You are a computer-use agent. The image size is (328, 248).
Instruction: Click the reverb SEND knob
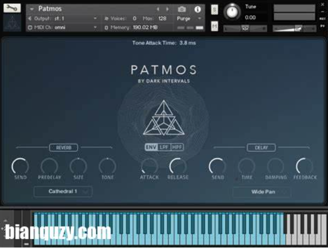(x=20, y=166)
